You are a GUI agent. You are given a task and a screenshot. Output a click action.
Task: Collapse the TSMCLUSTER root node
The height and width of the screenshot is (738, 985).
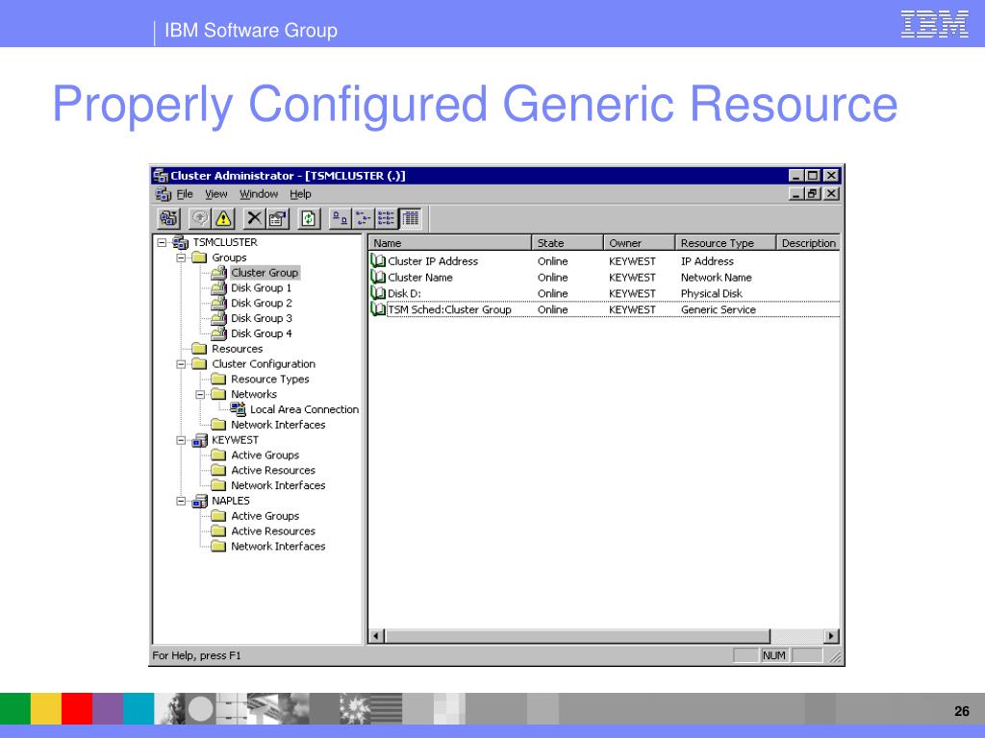click(162, 242)
